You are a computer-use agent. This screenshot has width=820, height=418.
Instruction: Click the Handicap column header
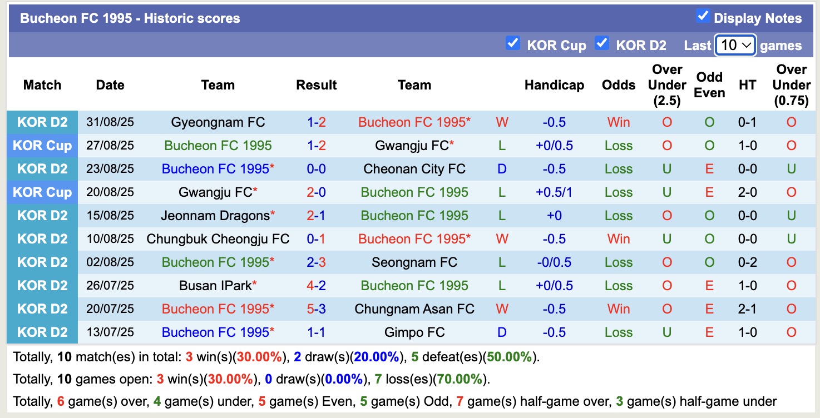[554, 84]
